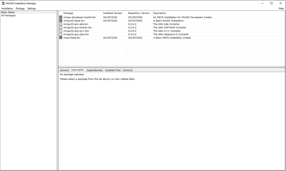The width and height of the screenshot is (286, 171).
Task: Select the mingw32-gcc-ada-bin package name
Action: [x=76, y=24]
